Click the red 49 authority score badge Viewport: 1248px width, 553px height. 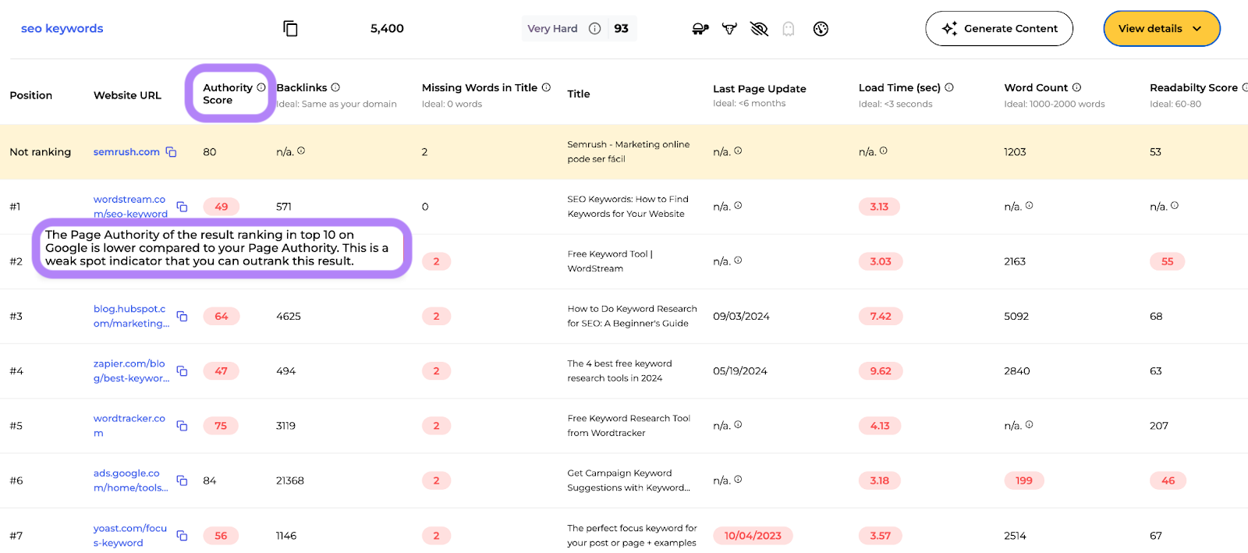(222, 207)
